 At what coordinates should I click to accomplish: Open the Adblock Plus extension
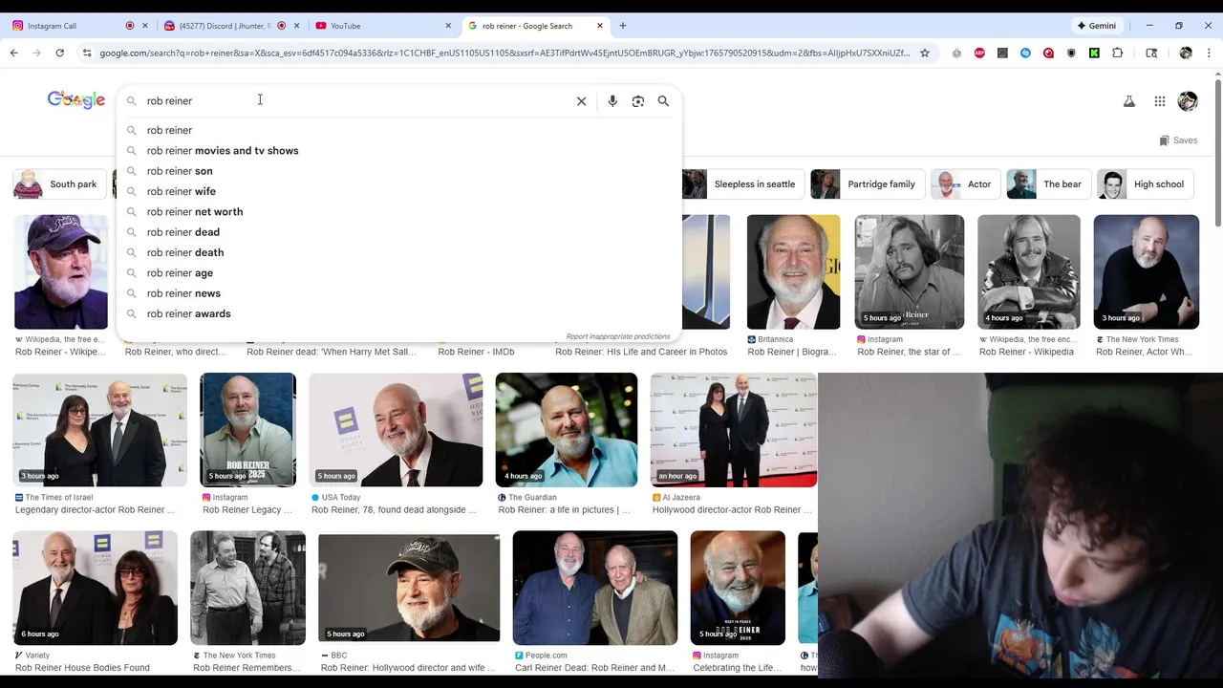point(979,53)
